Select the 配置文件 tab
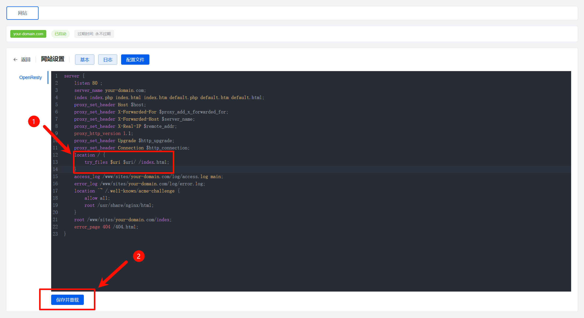The width and height of the screenshot is (584, 318). coord(135,60)
